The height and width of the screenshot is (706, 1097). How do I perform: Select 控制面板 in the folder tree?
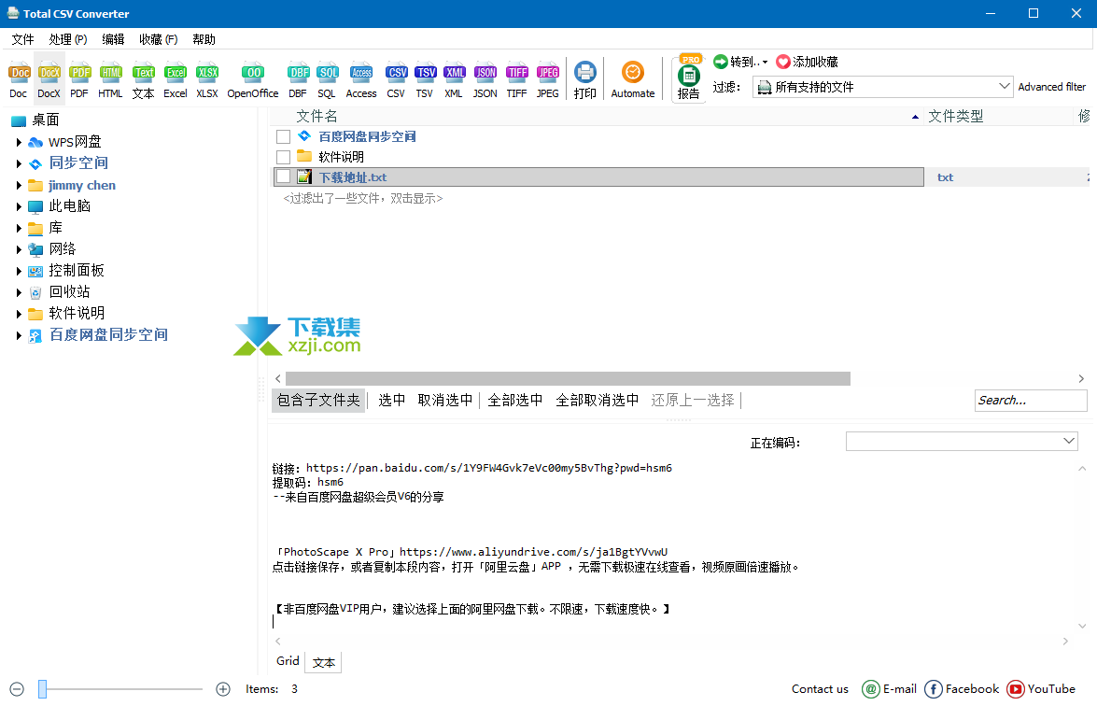click(x=77, y=271)
